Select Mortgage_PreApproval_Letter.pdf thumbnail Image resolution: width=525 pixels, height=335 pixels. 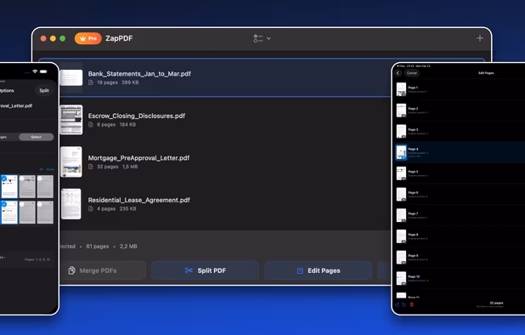click(71, 162)
